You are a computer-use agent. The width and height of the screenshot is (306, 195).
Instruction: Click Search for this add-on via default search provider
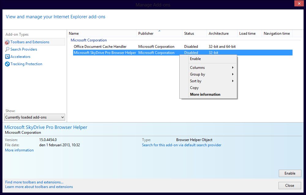(x=181, y=145)
